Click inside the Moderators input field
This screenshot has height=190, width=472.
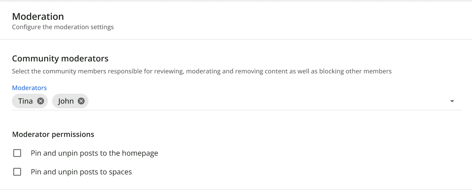click(208, 101)
